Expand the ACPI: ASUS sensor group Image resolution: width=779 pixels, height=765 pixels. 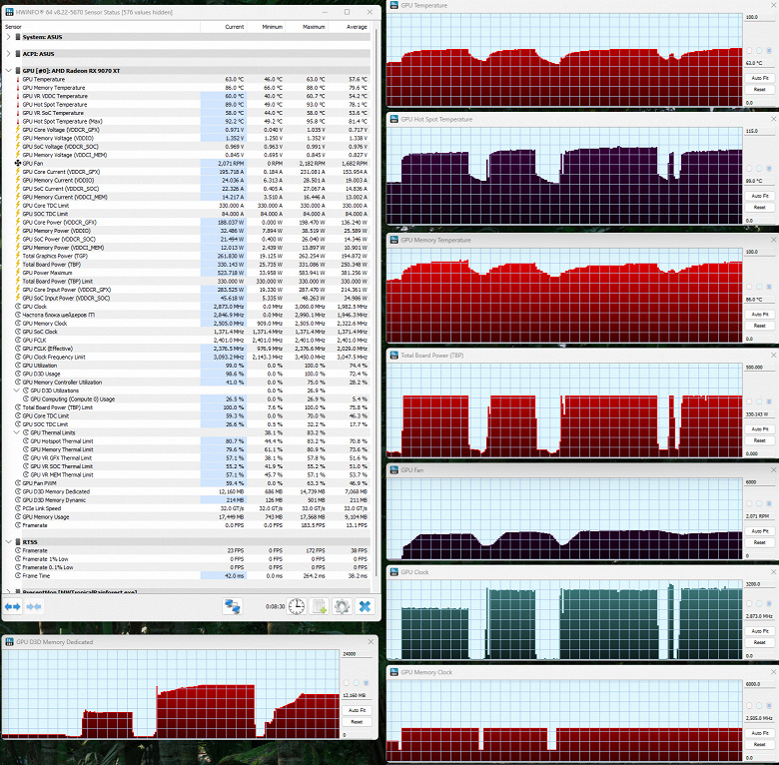(x=8, y=54)
